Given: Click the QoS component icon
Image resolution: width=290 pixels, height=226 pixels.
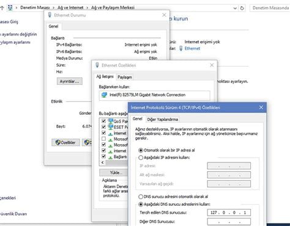Looking at the screenshot, I should point(111,121).
